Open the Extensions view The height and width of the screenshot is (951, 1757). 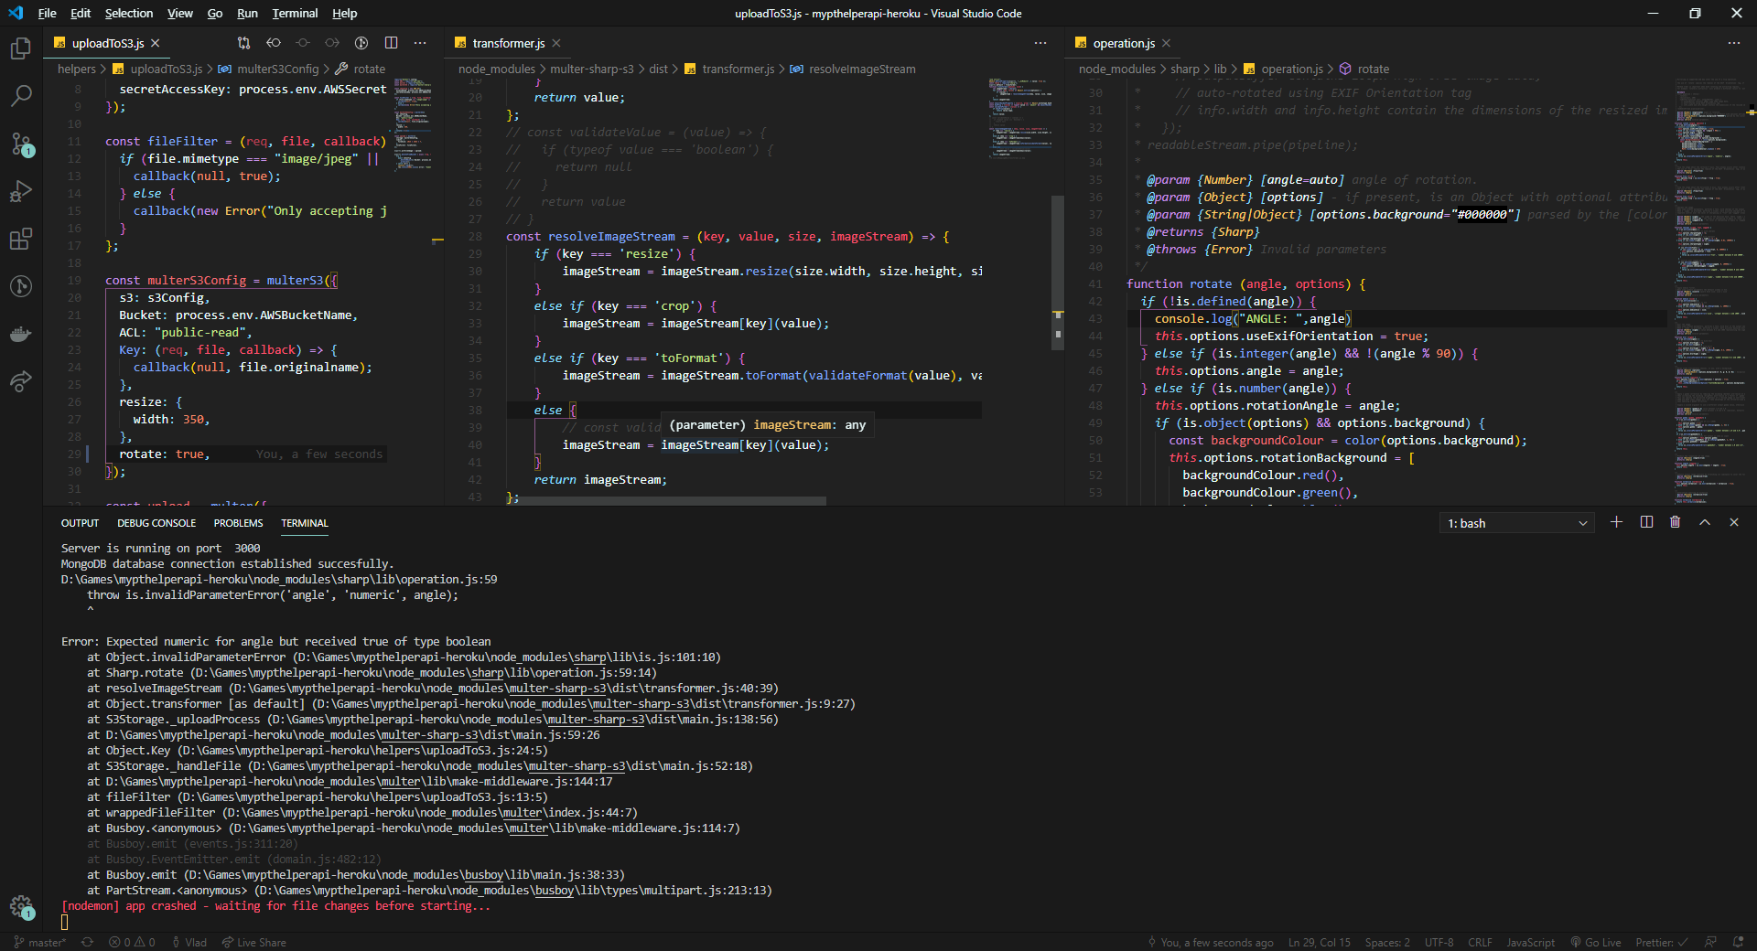21,239
